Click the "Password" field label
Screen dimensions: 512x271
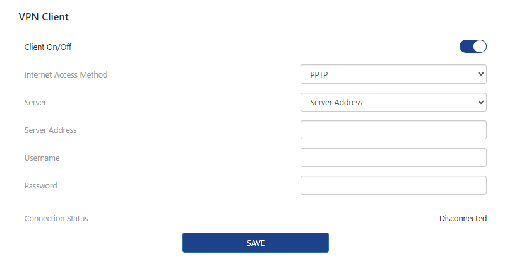click(x=40, y=185)
